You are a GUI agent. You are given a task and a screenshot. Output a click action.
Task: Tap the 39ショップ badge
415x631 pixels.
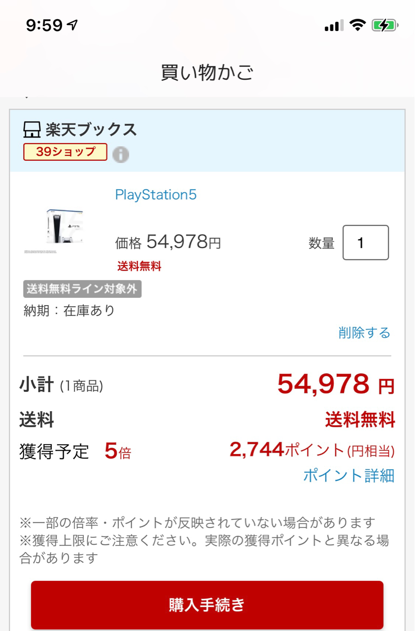coord(65,152)
